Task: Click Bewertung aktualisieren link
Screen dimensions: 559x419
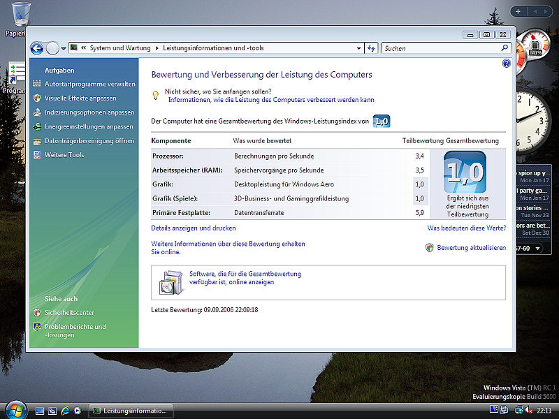Action: [471, 248]
